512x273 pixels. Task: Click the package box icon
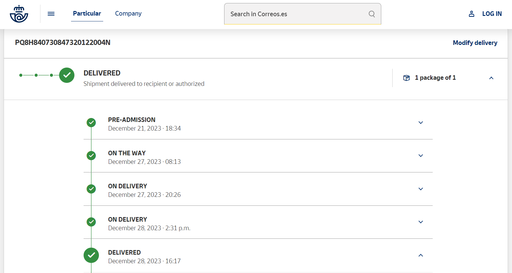[406, 78]
